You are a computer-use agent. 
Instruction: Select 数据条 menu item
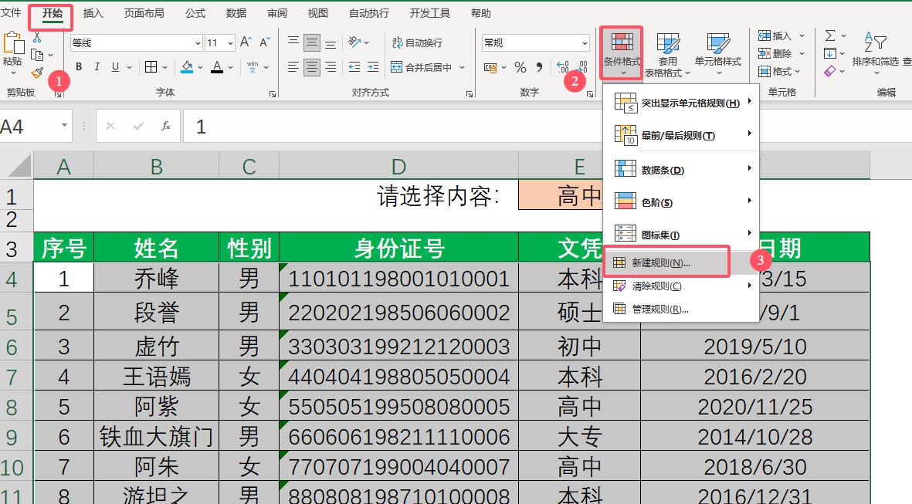click(681, 171)
